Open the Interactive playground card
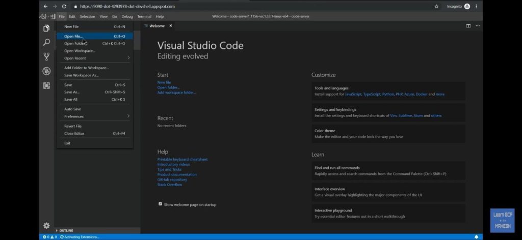 pyautogui.click(x=388, y=213)
